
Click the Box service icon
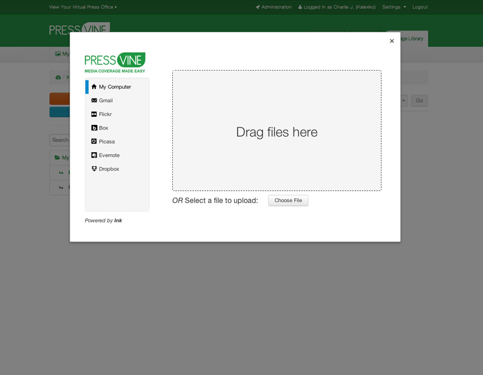pyautogui.click(x=94, y=128)
